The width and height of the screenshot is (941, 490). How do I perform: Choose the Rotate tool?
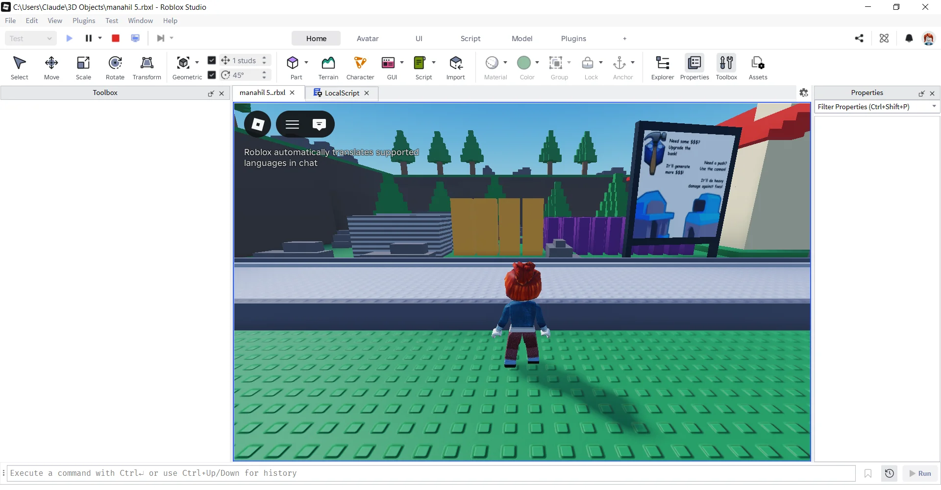[x=115, y=68]
